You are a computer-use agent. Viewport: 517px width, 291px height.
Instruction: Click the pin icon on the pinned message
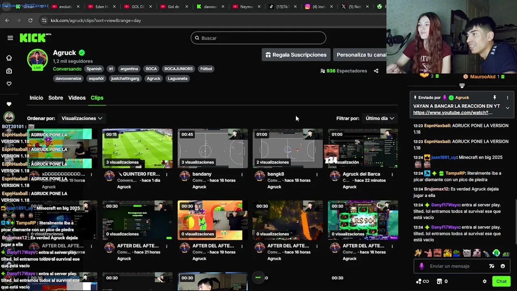pos(494,97)
